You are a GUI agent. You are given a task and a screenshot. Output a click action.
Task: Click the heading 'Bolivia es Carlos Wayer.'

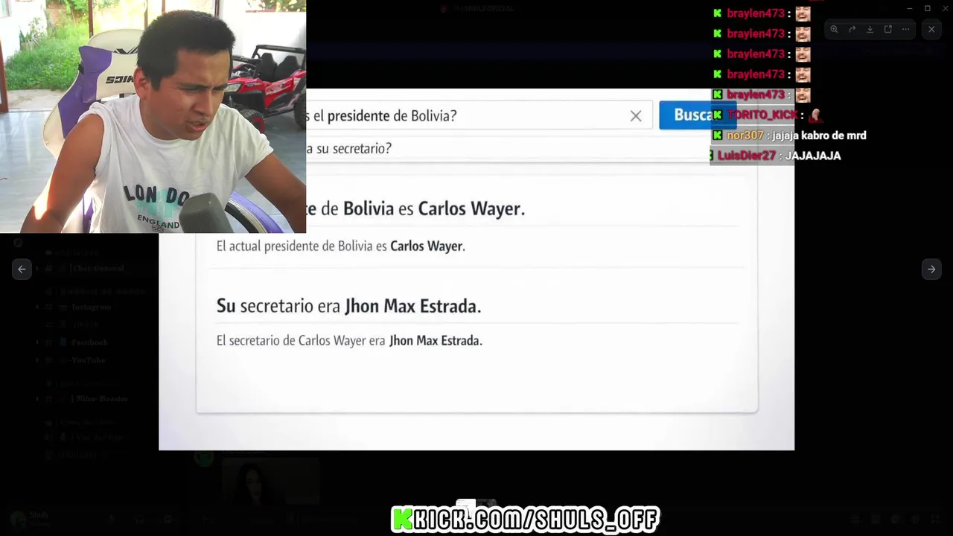pos(434,208)
